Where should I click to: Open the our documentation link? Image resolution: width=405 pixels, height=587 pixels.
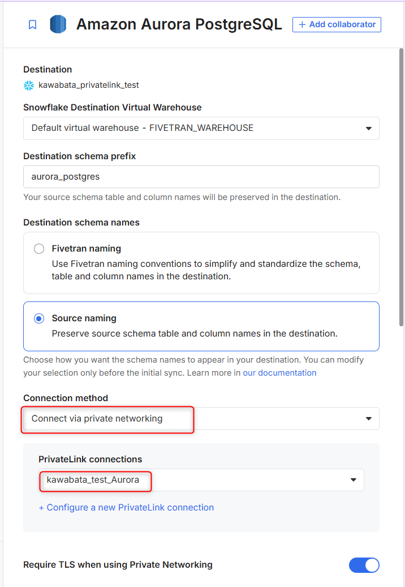[279, 373]
